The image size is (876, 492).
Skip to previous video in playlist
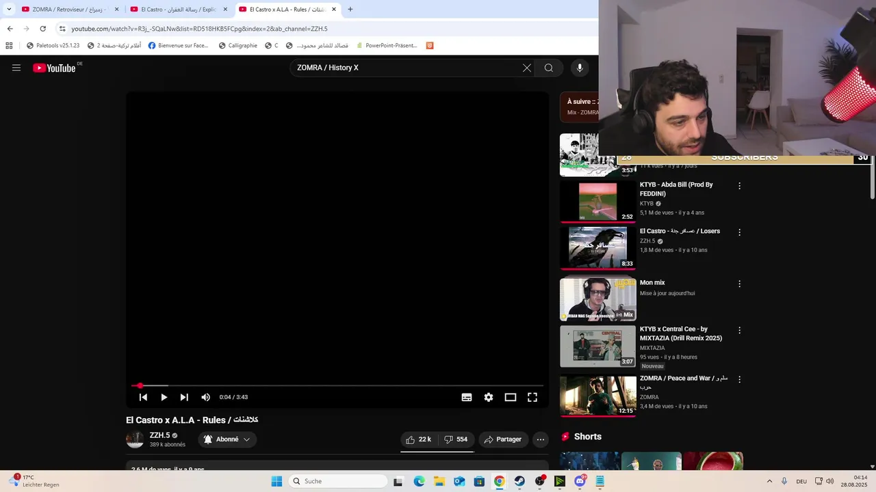[x=143, y=397]
